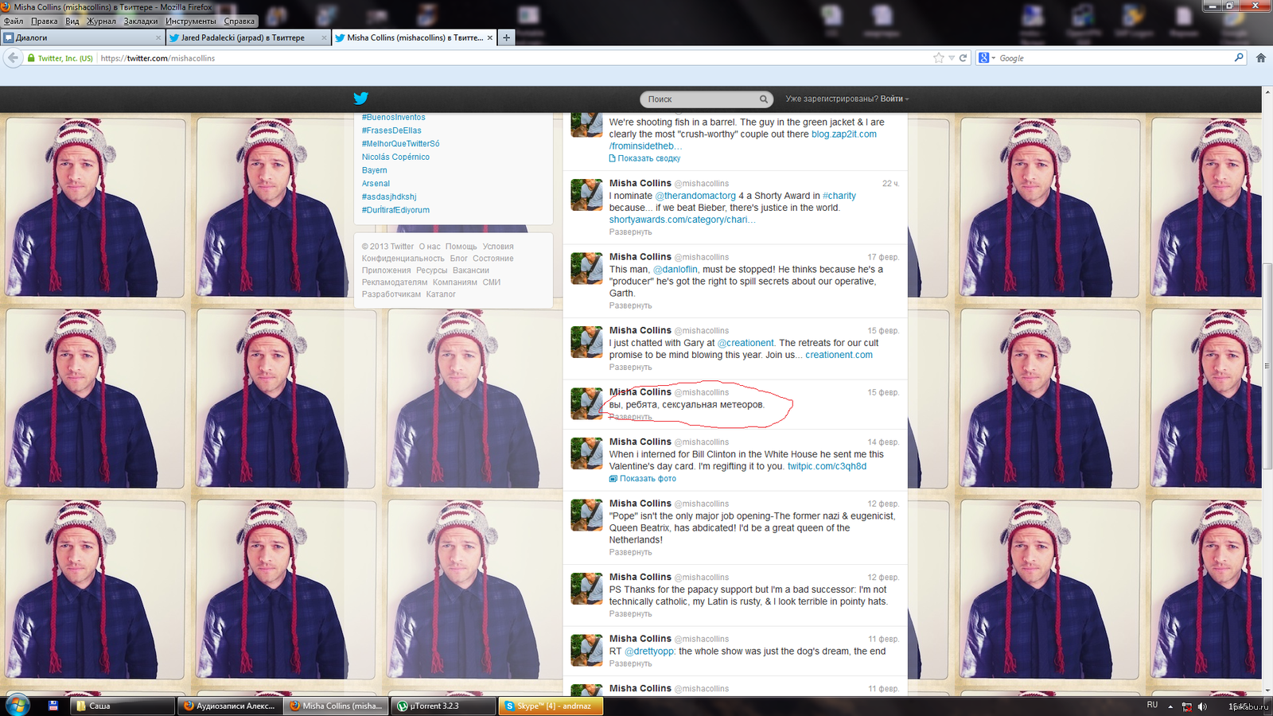Close the Misha Collins browser tab

coord(489,37)
